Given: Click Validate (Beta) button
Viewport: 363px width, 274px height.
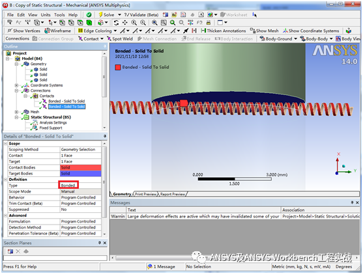Looking at the screenshot, I should pos(141,15).
